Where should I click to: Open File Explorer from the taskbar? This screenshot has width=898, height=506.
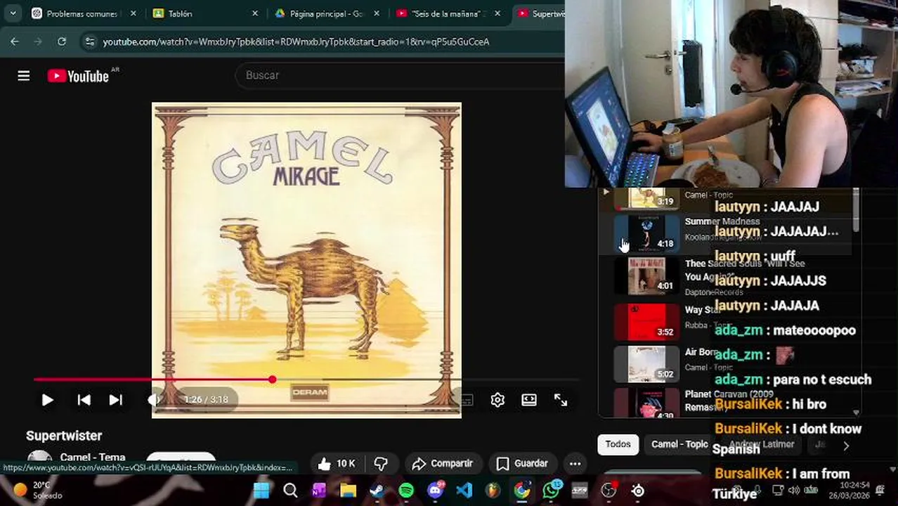point(349,490)
